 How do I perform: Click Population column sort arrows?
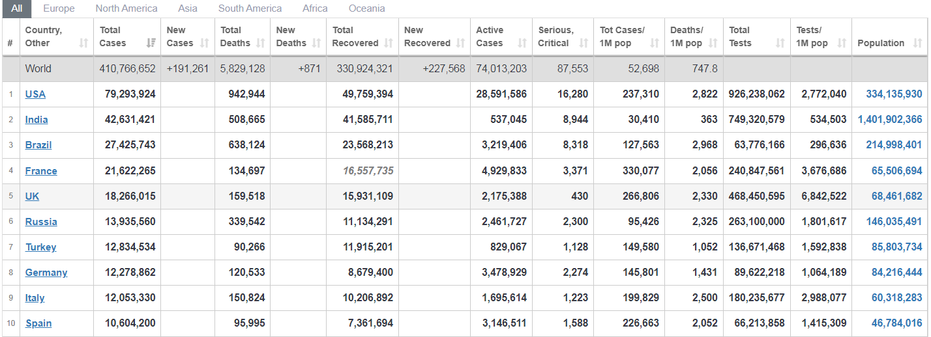click(918, 43)
